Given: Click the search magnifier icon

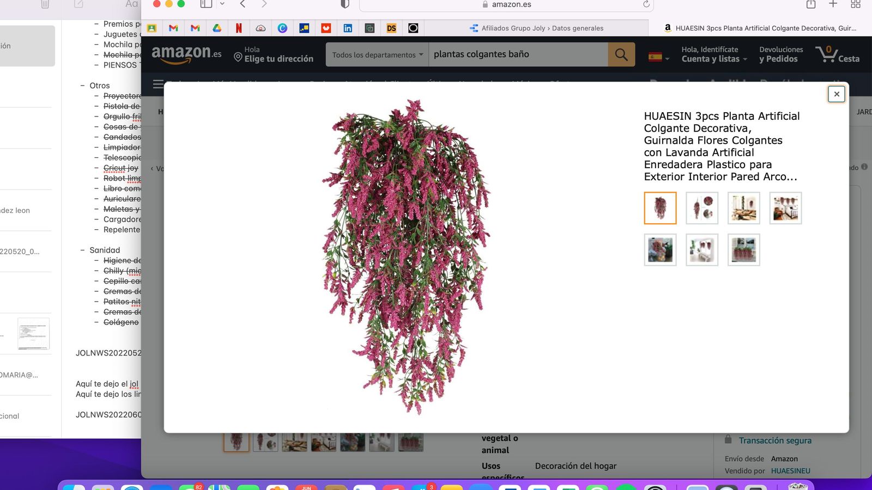Looking at the screenshot, I should click(x=621, y=54).
